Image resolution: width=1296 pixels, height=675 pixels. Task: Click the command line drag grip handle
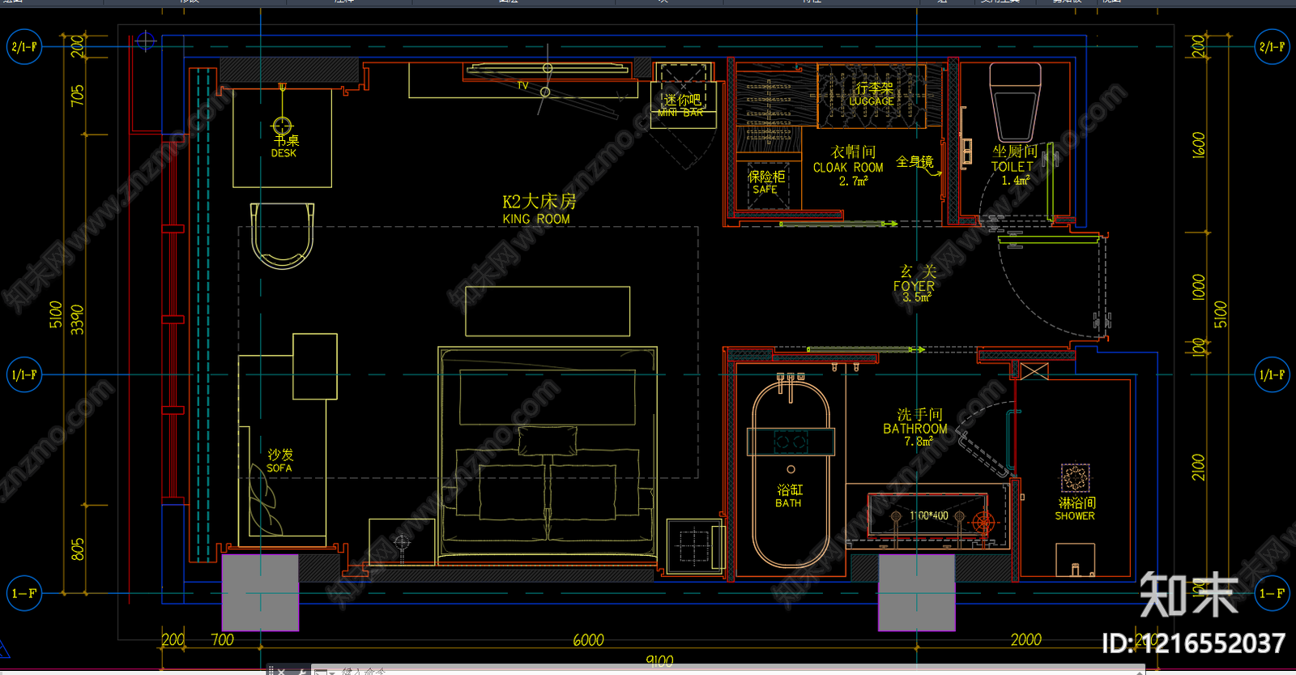pos(271,671)
